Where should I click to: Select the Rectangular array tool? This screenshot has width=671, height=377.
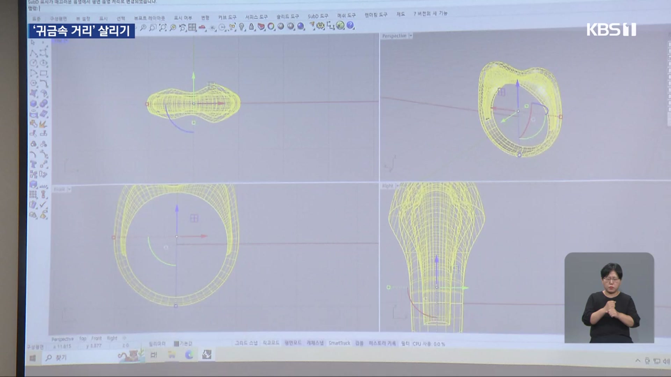pyautogui.click(x=34, y=194)
